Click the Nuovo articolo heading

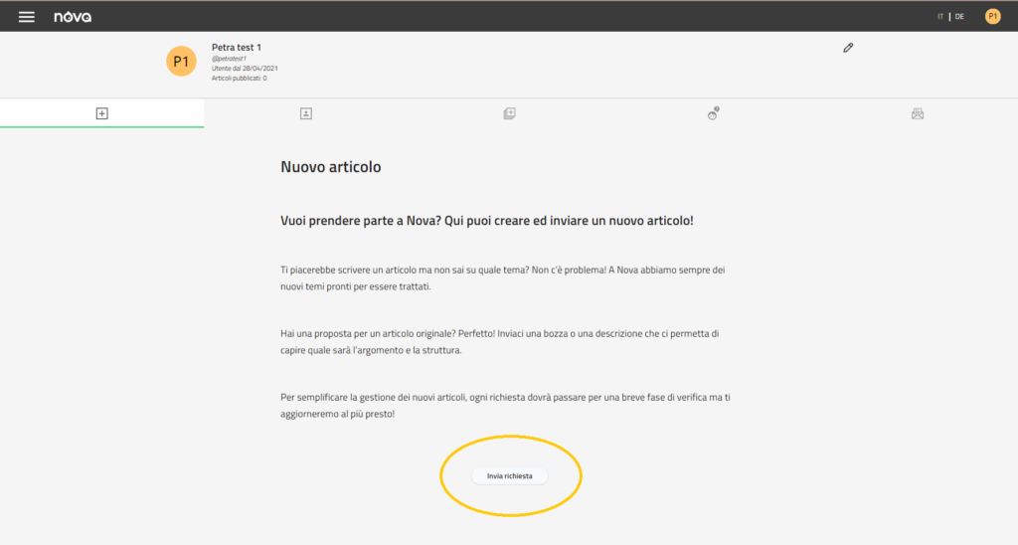tap(330, 167)
